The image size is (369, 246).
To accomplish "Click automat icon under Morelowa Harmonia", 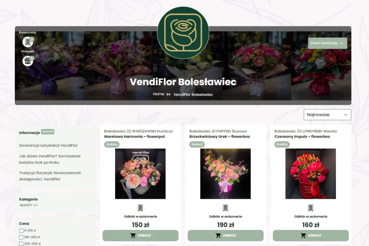I will [x=141, y=208].
